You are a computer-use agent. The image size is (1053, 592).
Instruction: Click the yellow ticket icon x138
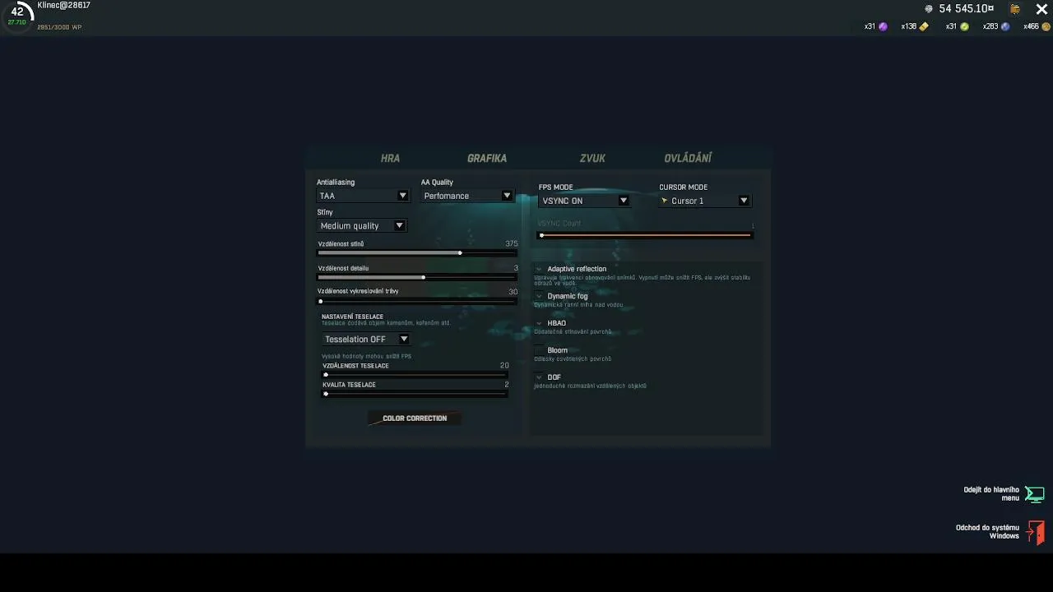click(x=924, y=26)
